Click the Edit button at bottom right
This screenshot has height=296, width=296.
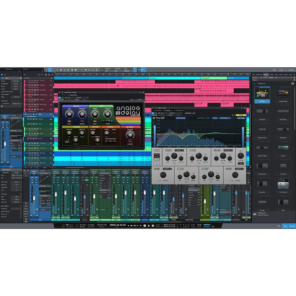pos(279,226)
